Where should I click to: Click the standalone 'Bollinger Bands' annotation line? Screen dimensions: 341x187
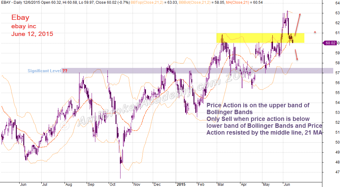point(230,112)
